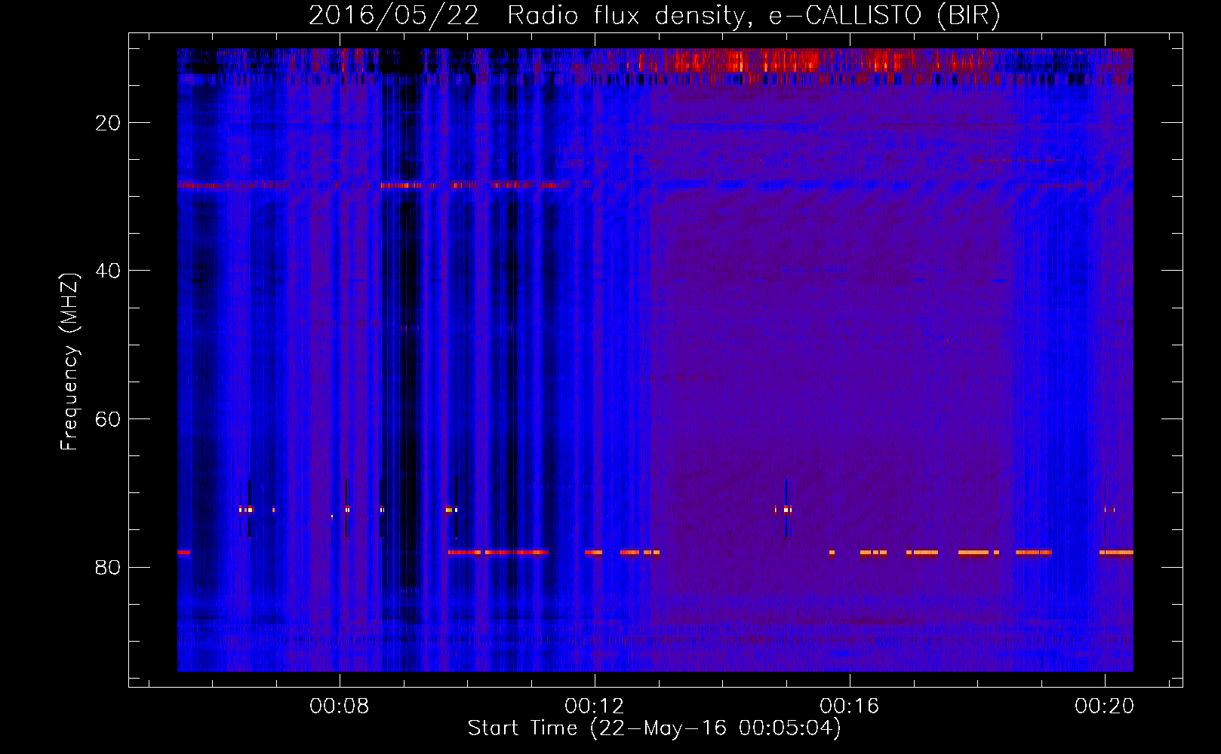Click the time tick label "00:20"
Screen dimensions: 1221x754
coord(1105,706)
